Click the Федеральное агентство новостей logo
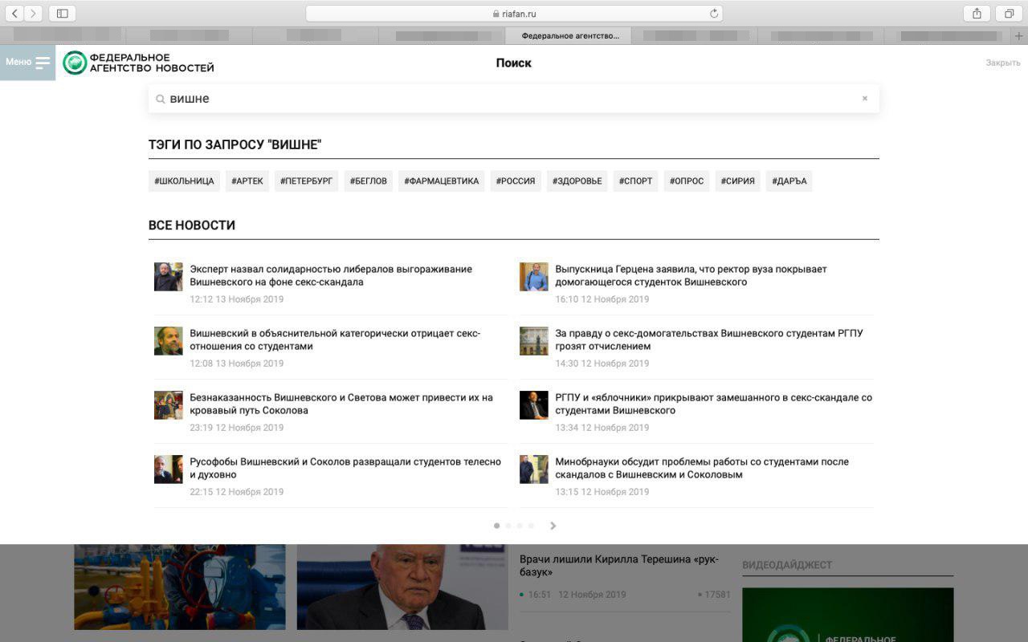Image resolution: width=1028 pixels, height=642 pixels. pyautogui.click(x=139, y=63)
